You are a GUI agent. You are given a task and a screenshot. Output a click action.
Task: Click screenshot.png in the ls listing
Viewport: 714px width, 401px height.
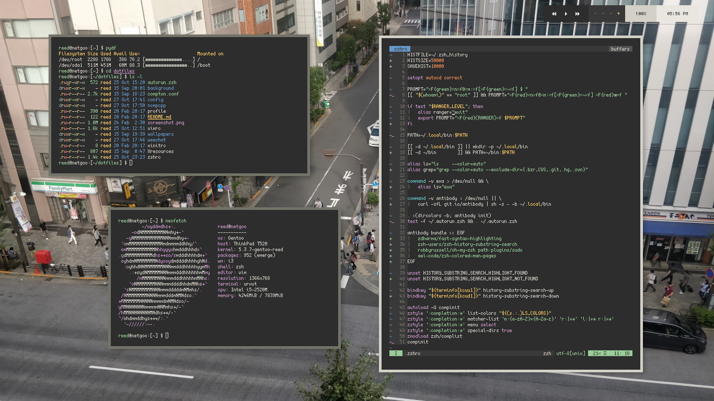tap(166, 123)
